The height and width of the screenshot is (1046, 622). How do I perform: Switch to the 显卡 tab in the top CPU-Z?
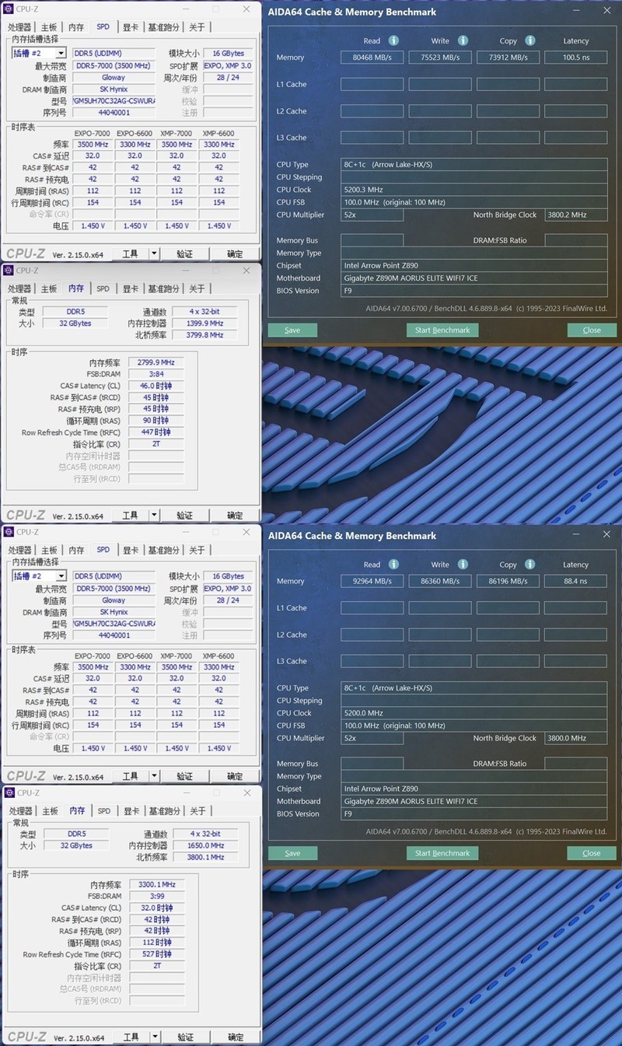131,26
